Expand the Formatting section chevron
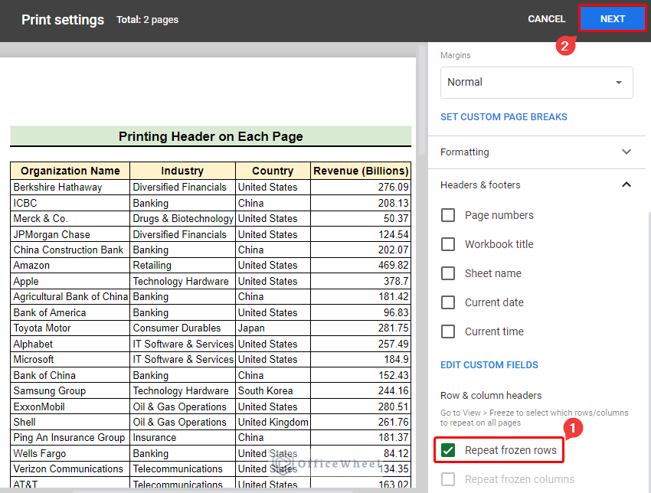Viewport: 651px width, 493px height. (x=626, y=152)
